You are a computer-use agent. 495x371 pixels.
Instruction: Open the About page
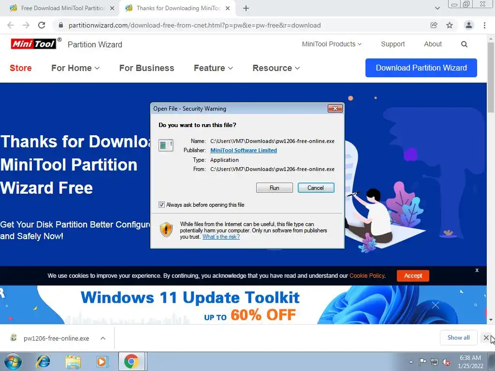(433, 44)
